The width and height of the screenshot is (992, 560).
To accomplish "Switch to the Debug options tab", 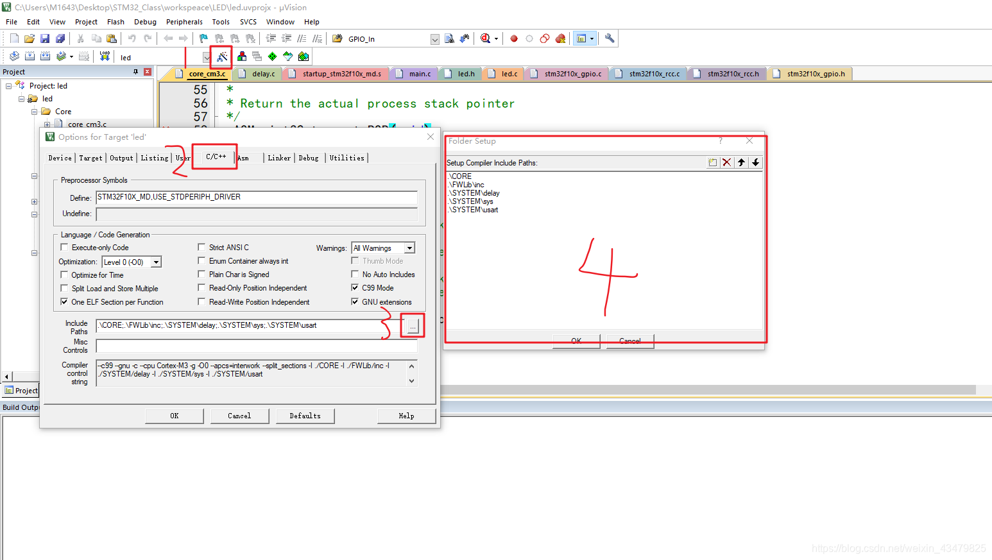I will pos(309,158).
